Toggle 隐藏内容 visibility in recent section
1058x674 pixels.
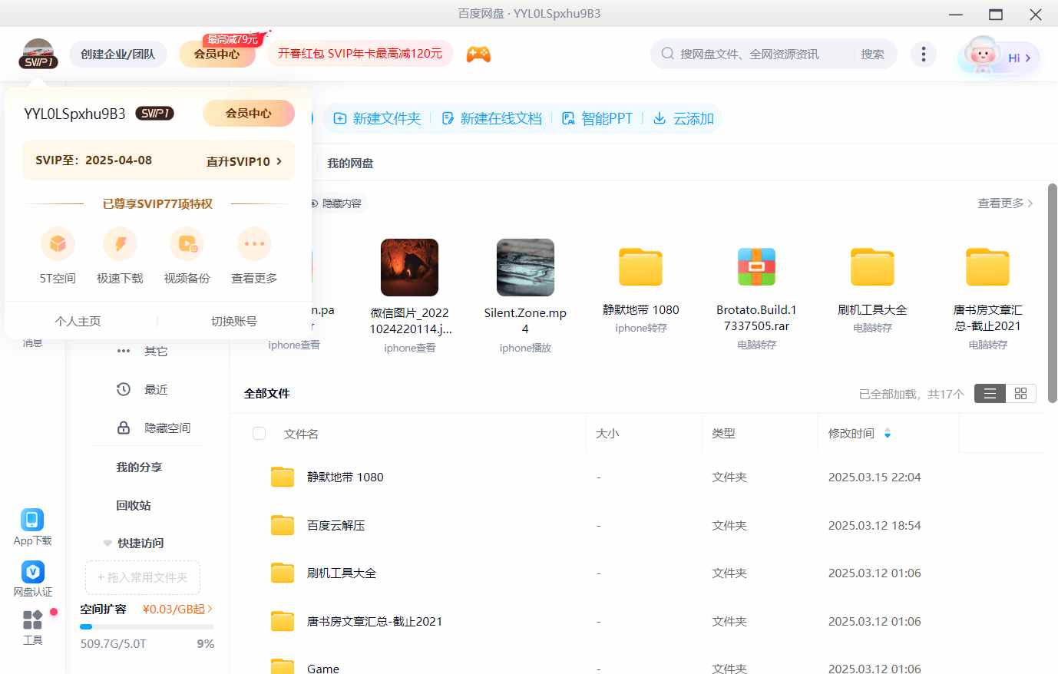pos(335,203)
